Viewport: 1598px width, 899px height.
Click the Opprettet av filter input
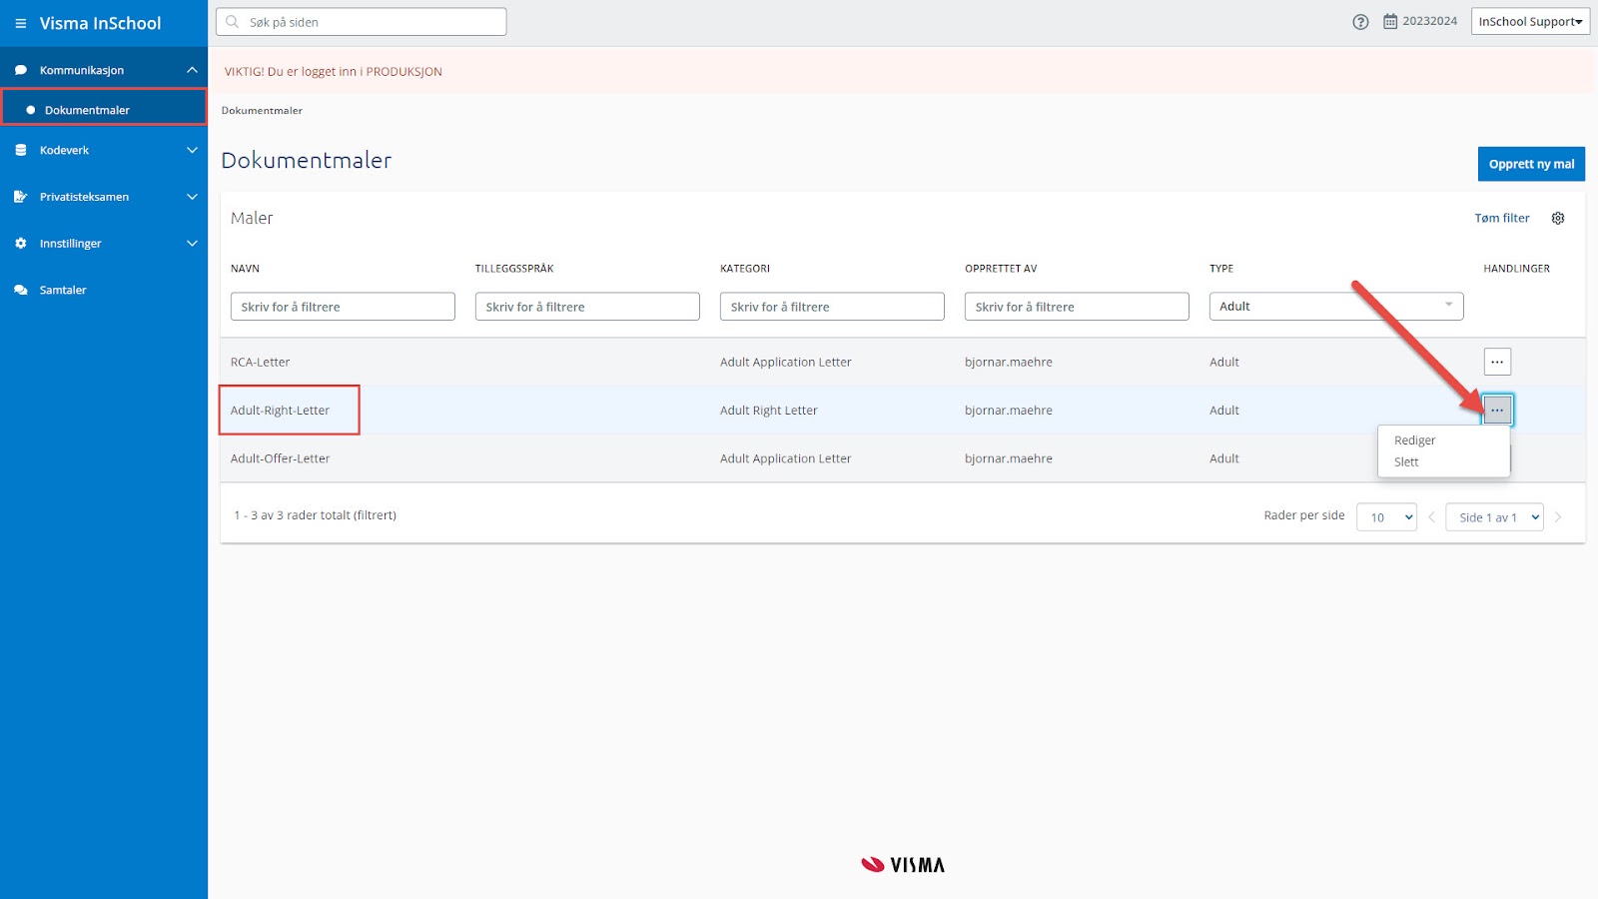1077,307
